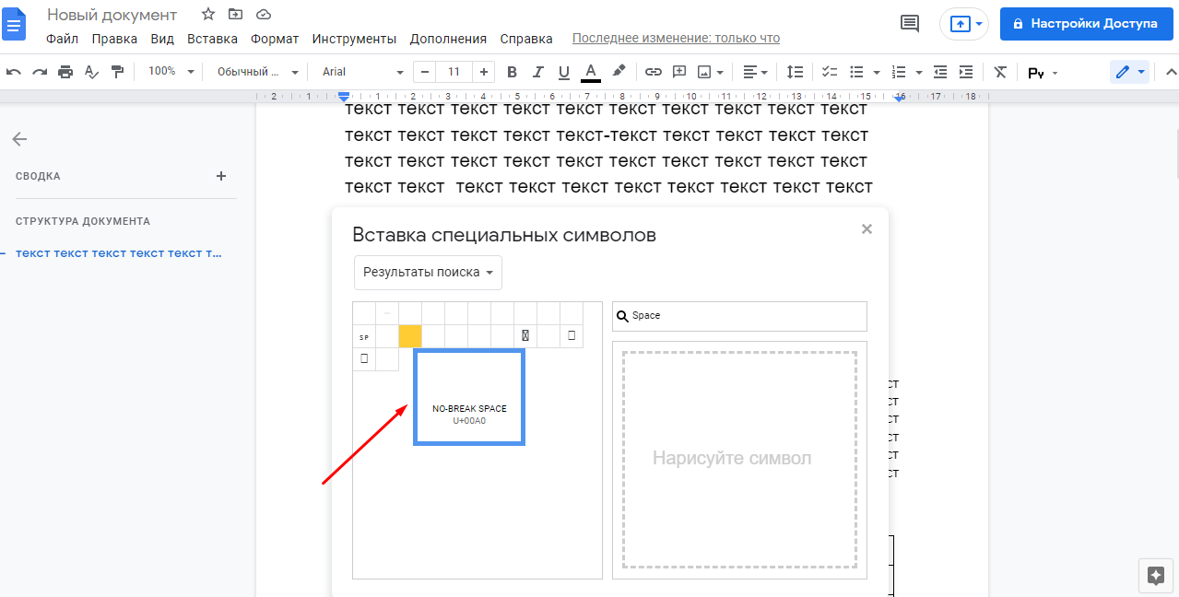The height and width of the screenshot is (597, 1179).
Task: Open comment history speech bubble icon
Action: coord(910,24)
